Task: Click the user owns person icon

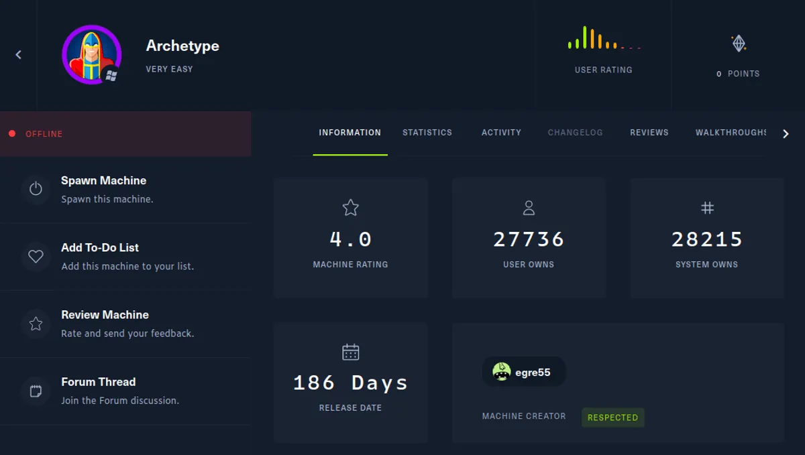Action: click(x=529, y=208)
